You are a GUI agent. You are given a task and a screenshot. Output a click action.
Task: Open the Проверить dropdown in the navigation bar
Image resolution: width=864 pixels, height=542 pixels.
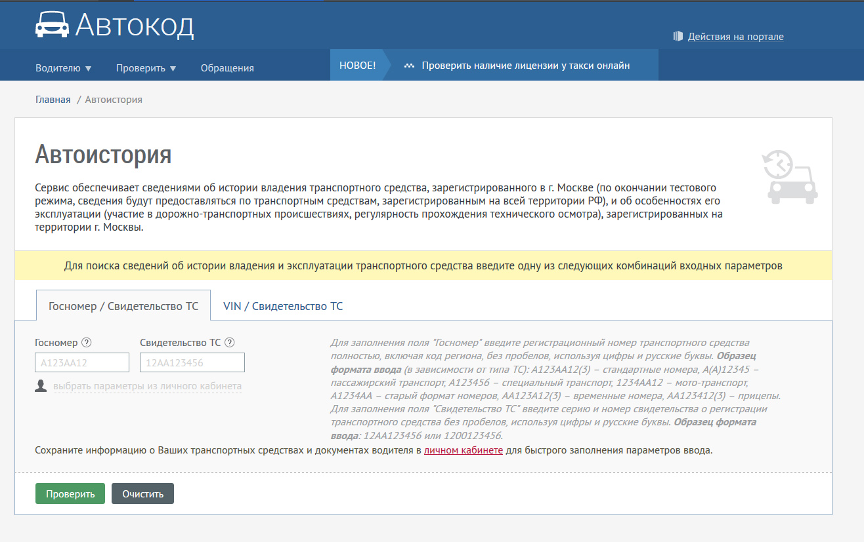click(146, 68)
